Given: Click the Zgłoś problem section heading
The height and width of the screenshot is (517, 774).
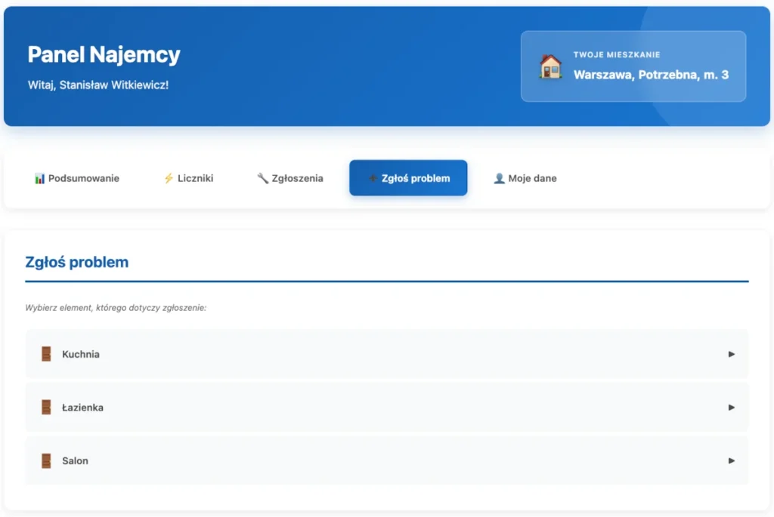Looking at the screenshot, I should point(76,263).
